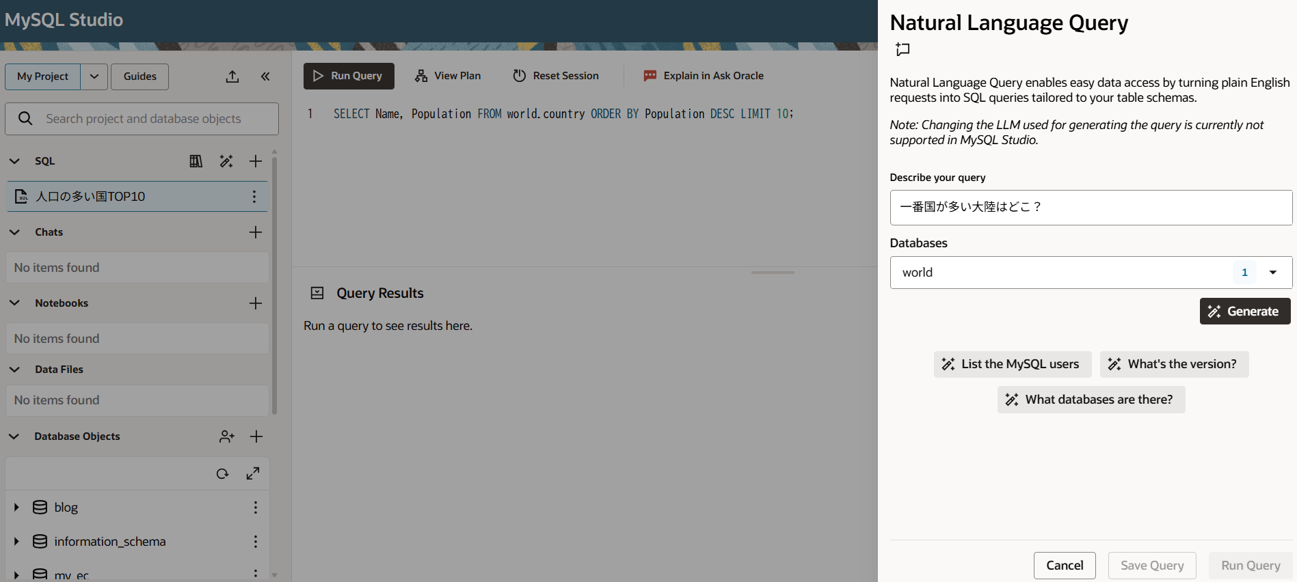1297x582 pixels.
Task: Collapse the Notebooks section chevron
Action: [14, 303]
